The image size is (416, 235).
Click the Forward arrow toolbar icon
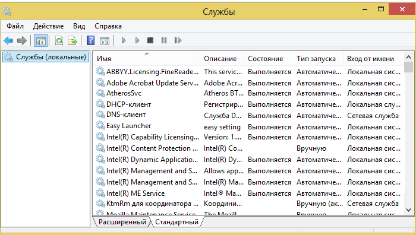pyautogui.click(x=22, y=40)
